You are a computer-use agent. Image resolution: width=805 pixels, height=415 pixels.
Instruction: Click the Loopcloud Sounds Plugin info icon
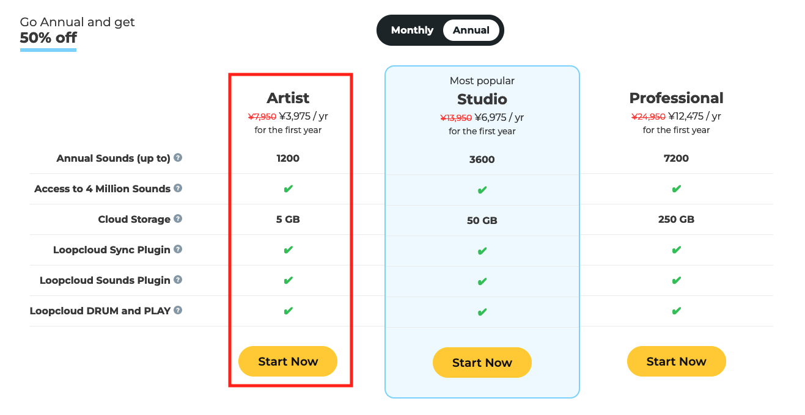click(x=178, y=280)
